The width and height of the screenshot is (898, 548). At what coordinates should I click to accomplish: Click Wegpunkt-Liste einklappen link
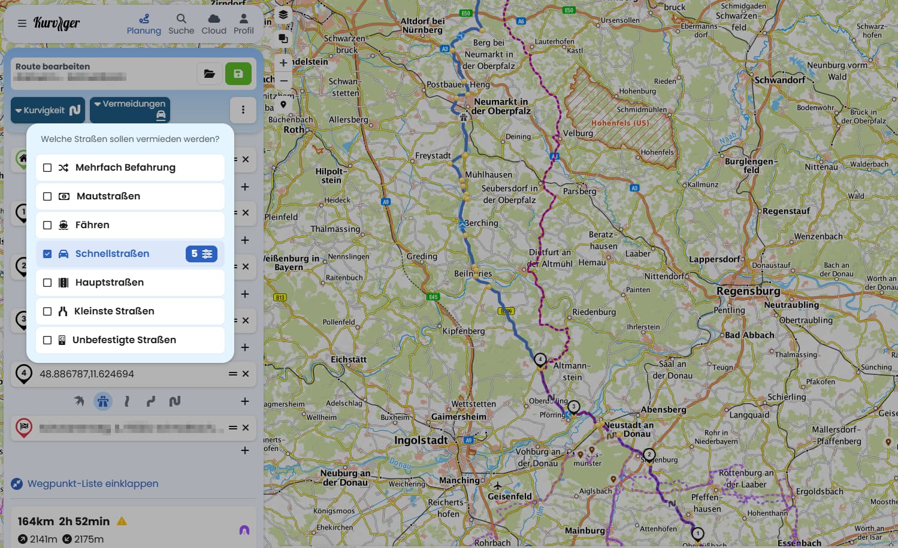click(93, 483)
